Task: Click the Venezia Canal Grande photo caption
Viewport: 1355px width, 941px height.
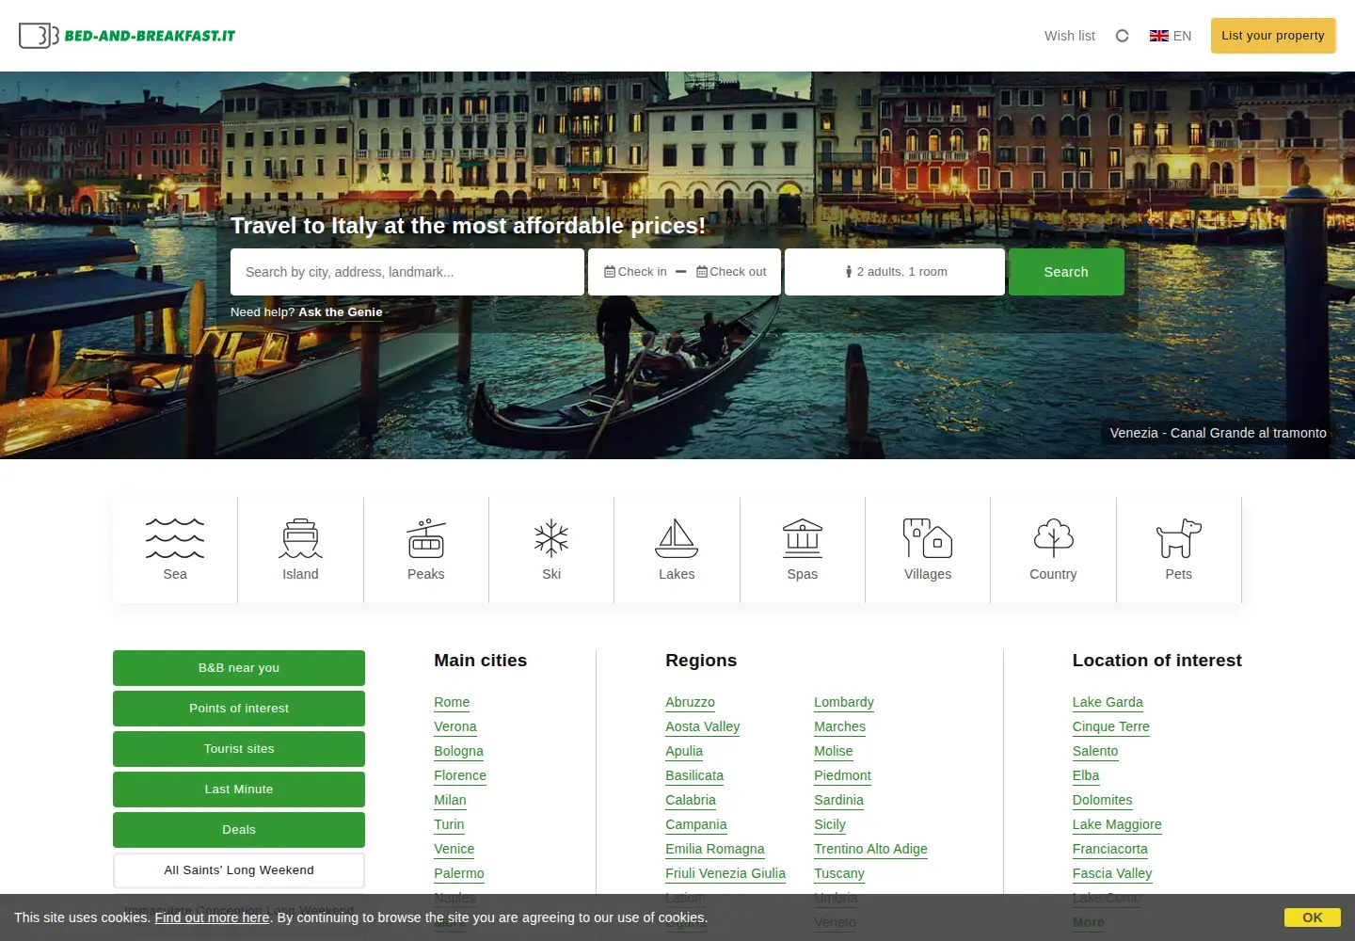Action: [x=1219, y=433]
